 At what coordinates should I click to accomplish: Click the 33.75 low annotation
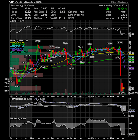pos(109,55)
